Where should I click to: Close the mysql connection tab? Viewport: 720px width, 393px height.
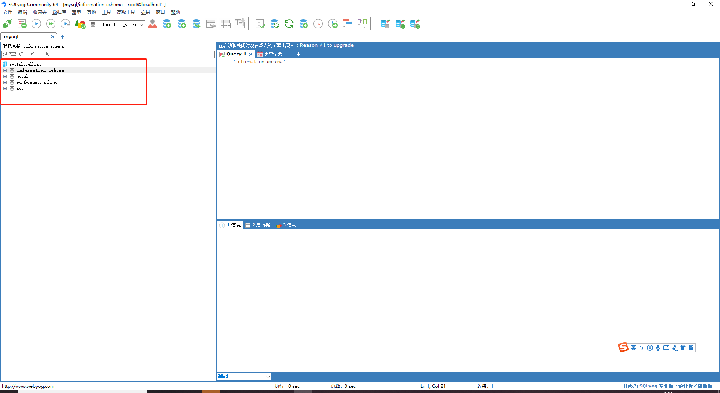point(53,37)
